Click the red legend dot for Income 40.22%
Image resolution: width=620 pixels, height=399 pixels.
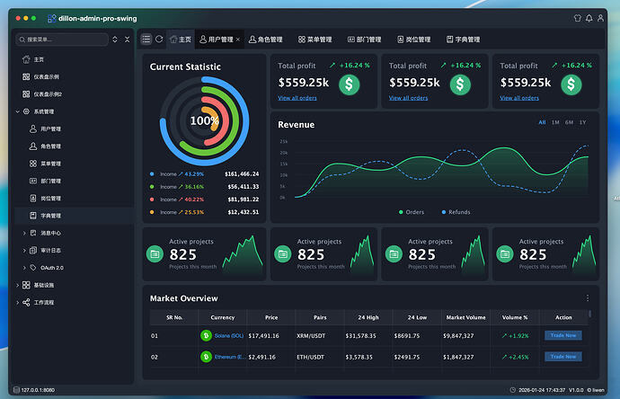152,199
